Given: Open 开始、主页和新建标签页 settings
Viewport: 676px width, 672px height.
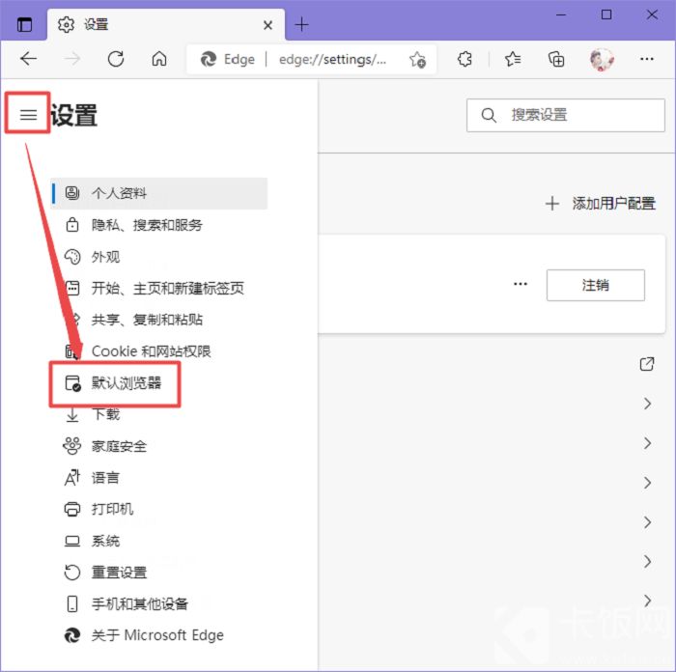Looking at the screenshot, I should tap(155, 289).
